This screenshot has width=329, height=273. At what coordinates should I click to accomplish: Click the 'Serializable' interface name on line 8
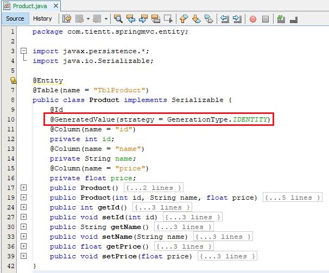click(198, 100)
